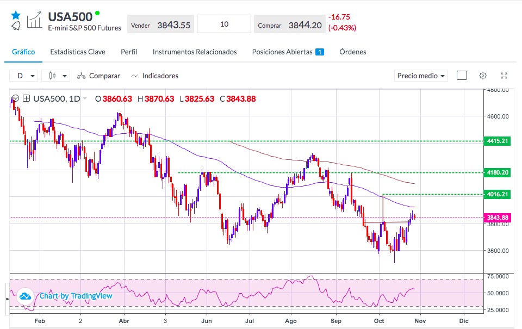Open the Perfil tab
The height and width of the screenshot is (329, 522).
click(x=129, y=52)
